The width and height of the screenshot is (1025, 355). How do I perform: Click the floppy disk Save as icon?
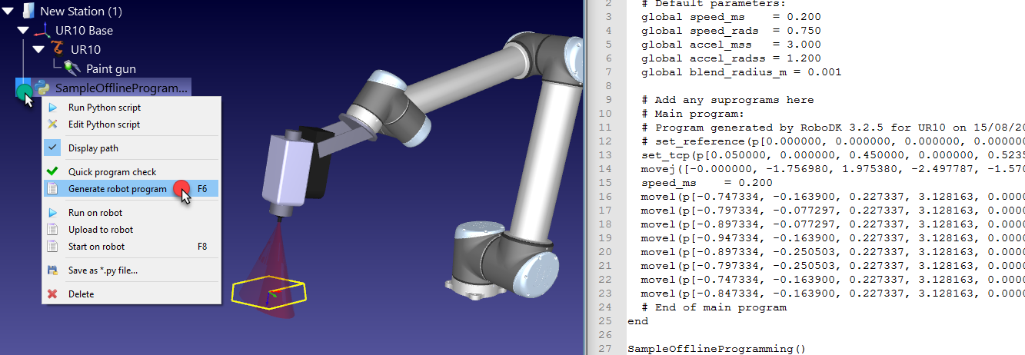coord(52,270)
